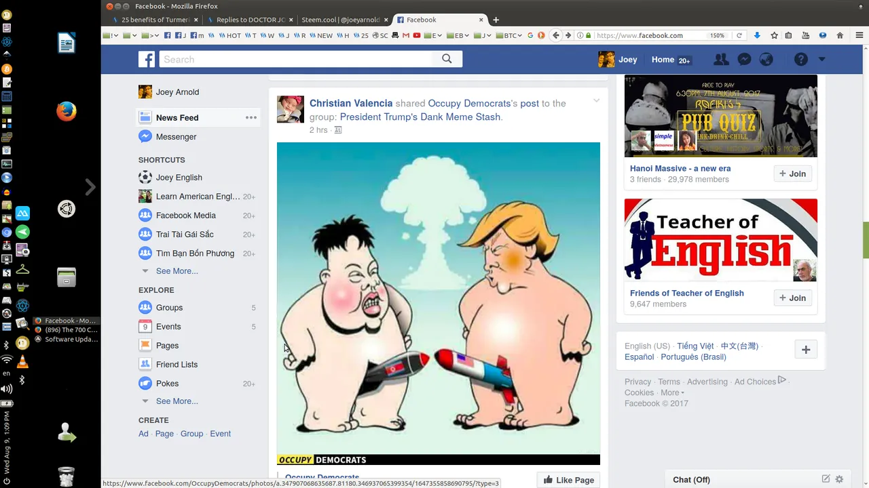Turn on Chat (Off) bar
The height and width of the screenshot is (488, 869).
691,480
